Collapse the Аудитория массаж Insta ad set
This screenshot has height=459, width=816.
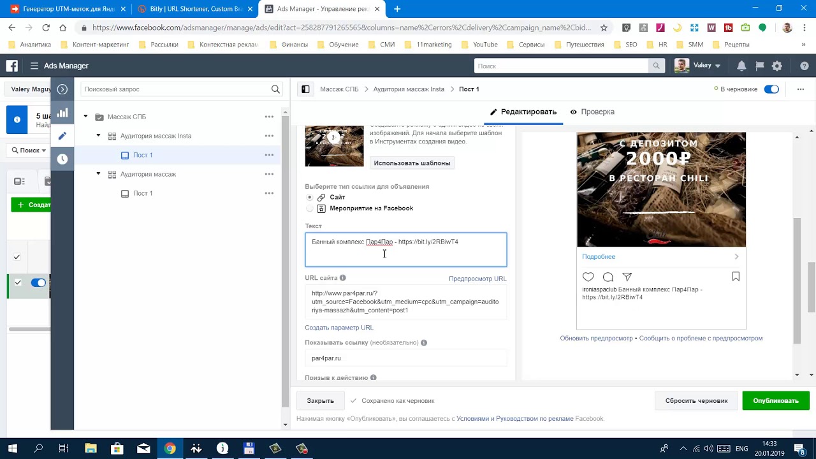tap(98, 136)
